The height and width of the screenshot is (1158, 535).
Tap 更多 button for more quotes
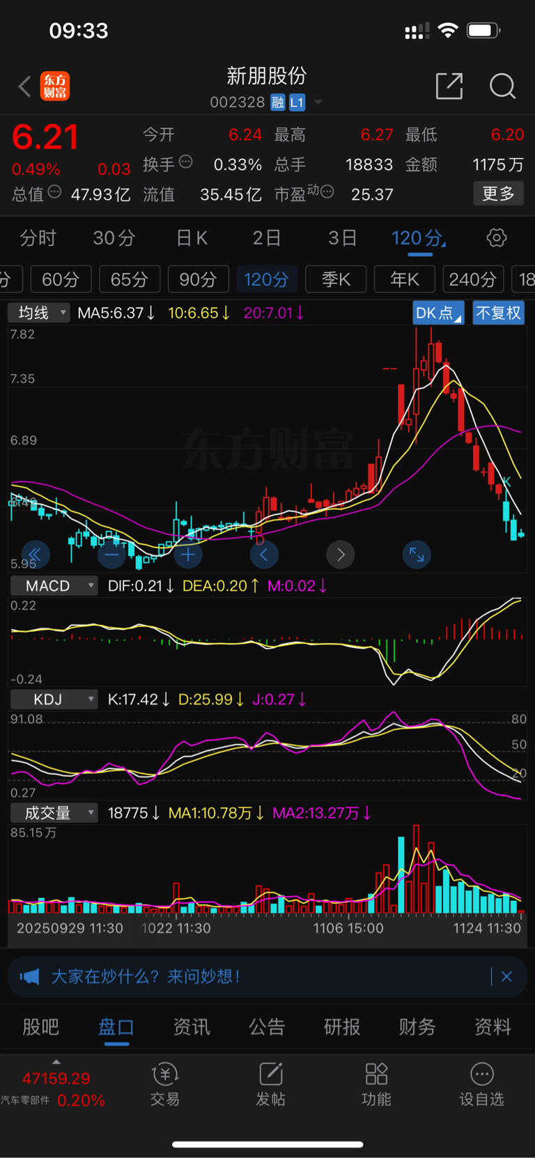click(x=498, y=193)
